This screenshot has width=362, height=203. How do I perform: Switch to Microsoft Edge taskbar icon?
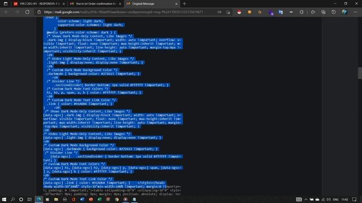(39, 199)
